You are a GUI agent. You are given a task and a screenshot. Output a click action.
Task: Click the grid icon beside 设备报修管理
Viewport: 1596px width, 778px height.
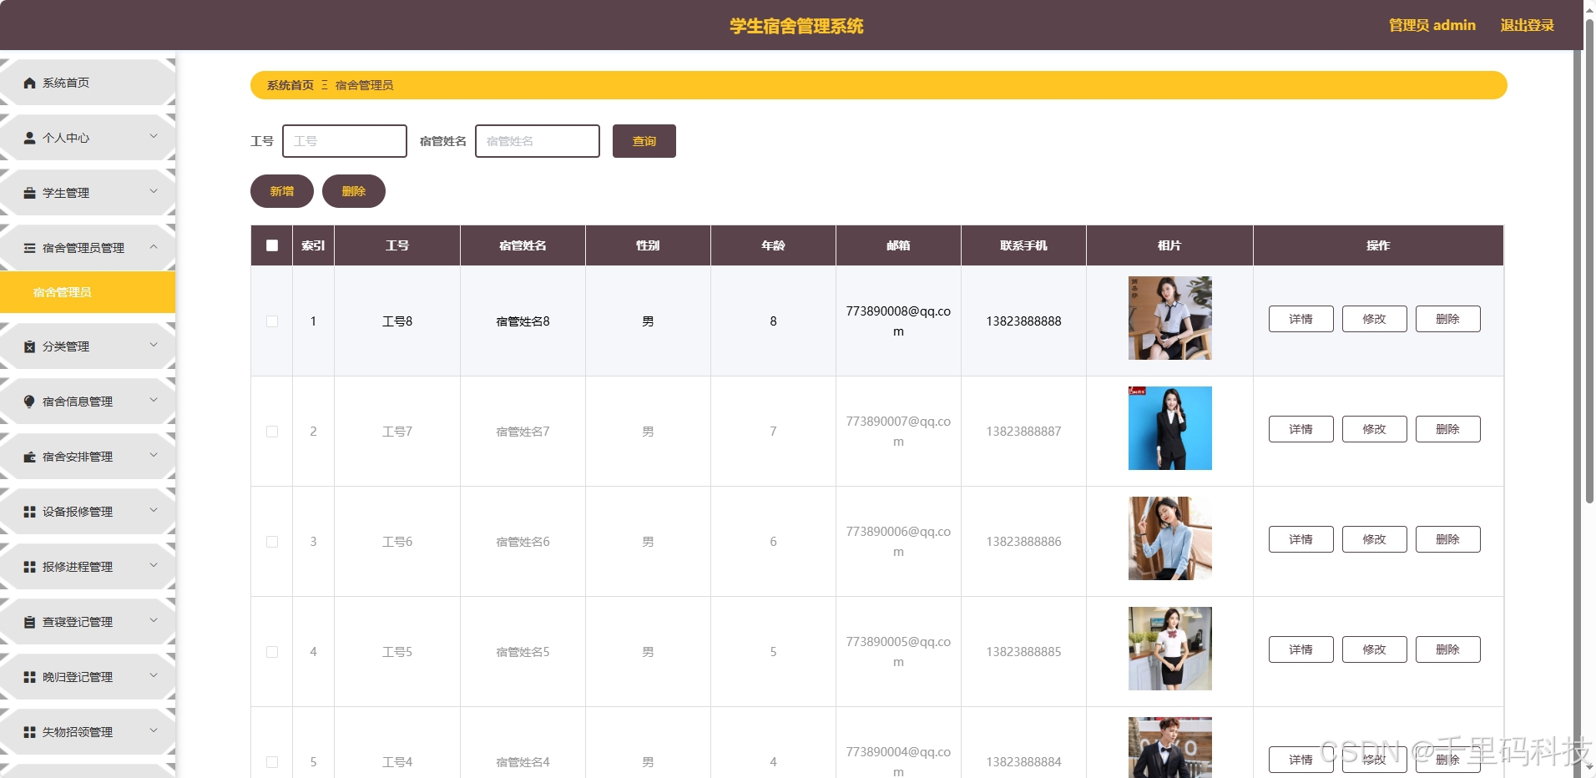pos(30,512)
